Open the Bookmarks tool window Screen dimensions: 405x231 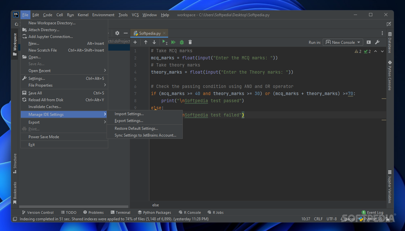(x=15, y=193)
